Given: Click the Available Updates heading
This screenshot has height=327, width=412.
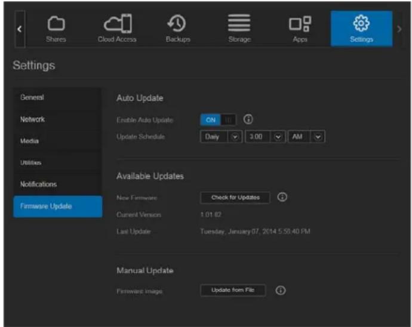Looking at the screenshot, I should [x=150, y=176].
